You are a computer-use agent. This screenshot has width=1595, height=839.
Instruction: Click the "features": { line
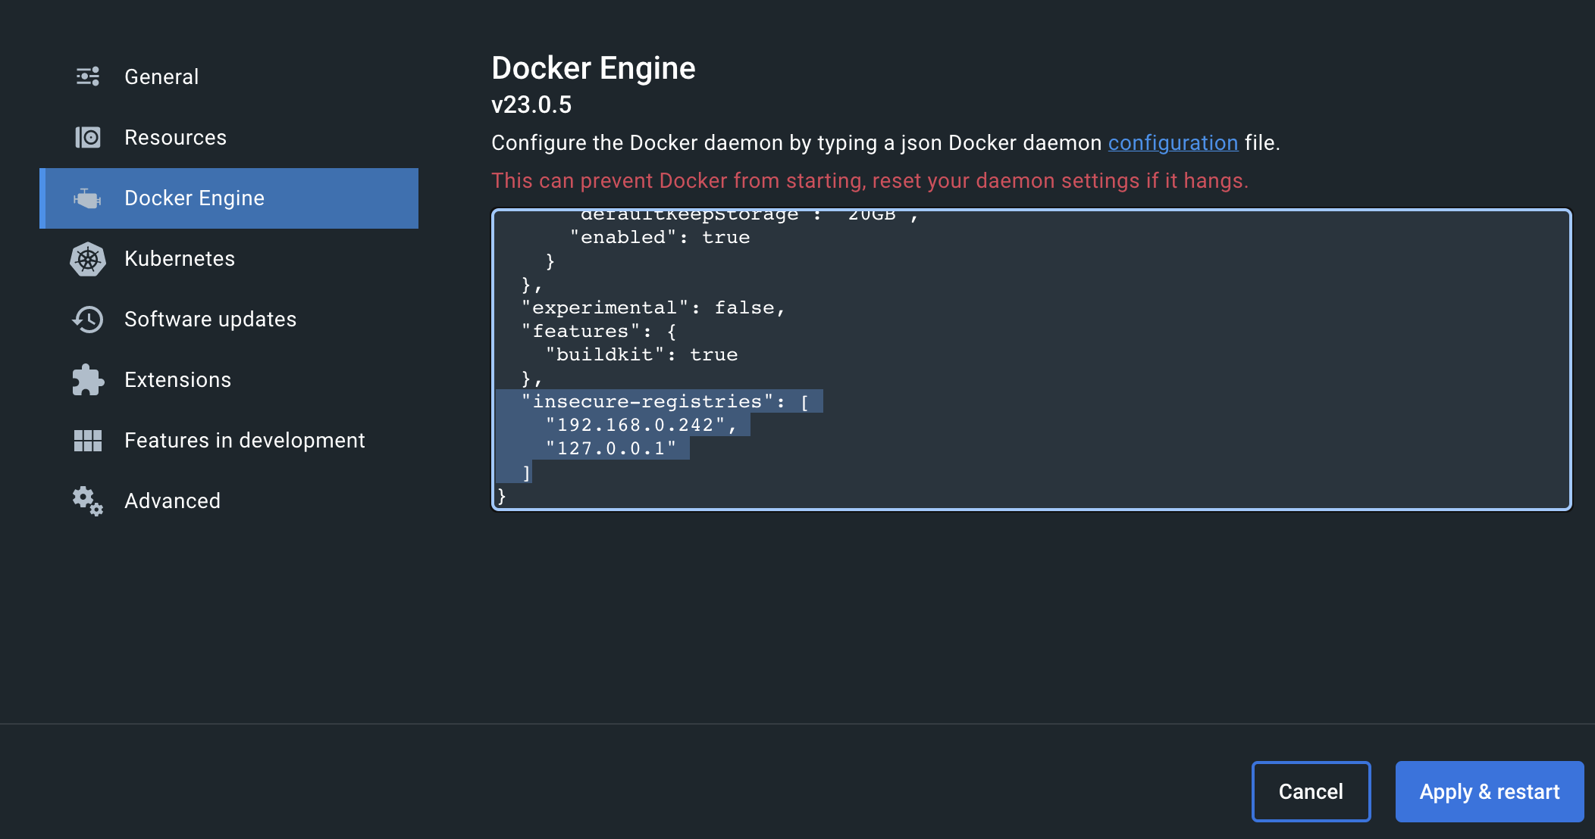[x=599, y=332]
